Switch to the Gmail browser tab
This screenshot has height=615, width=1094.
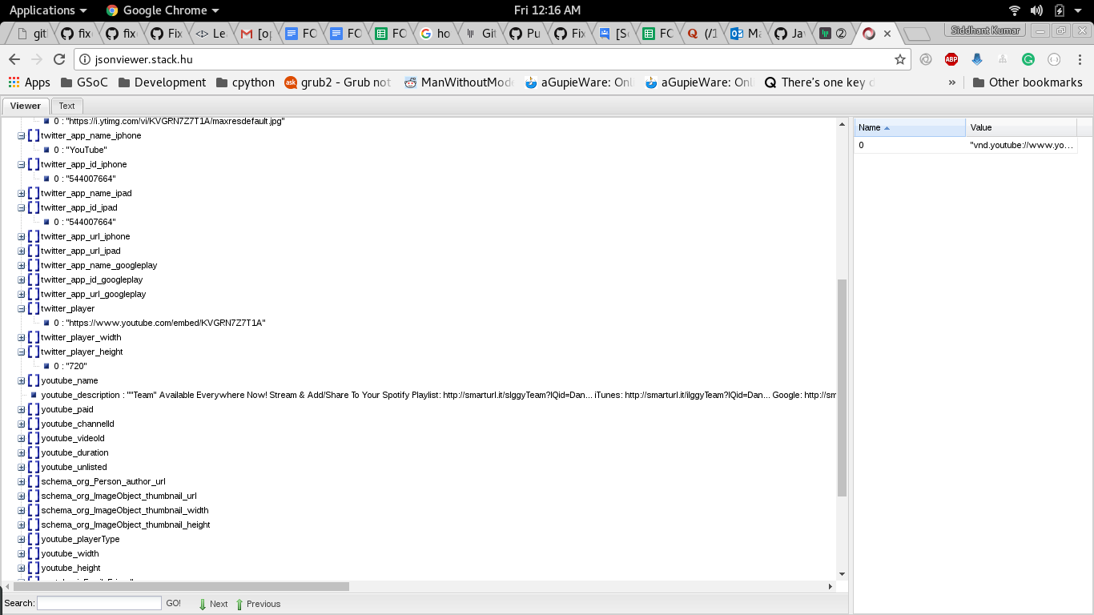(x=255, y=34)
